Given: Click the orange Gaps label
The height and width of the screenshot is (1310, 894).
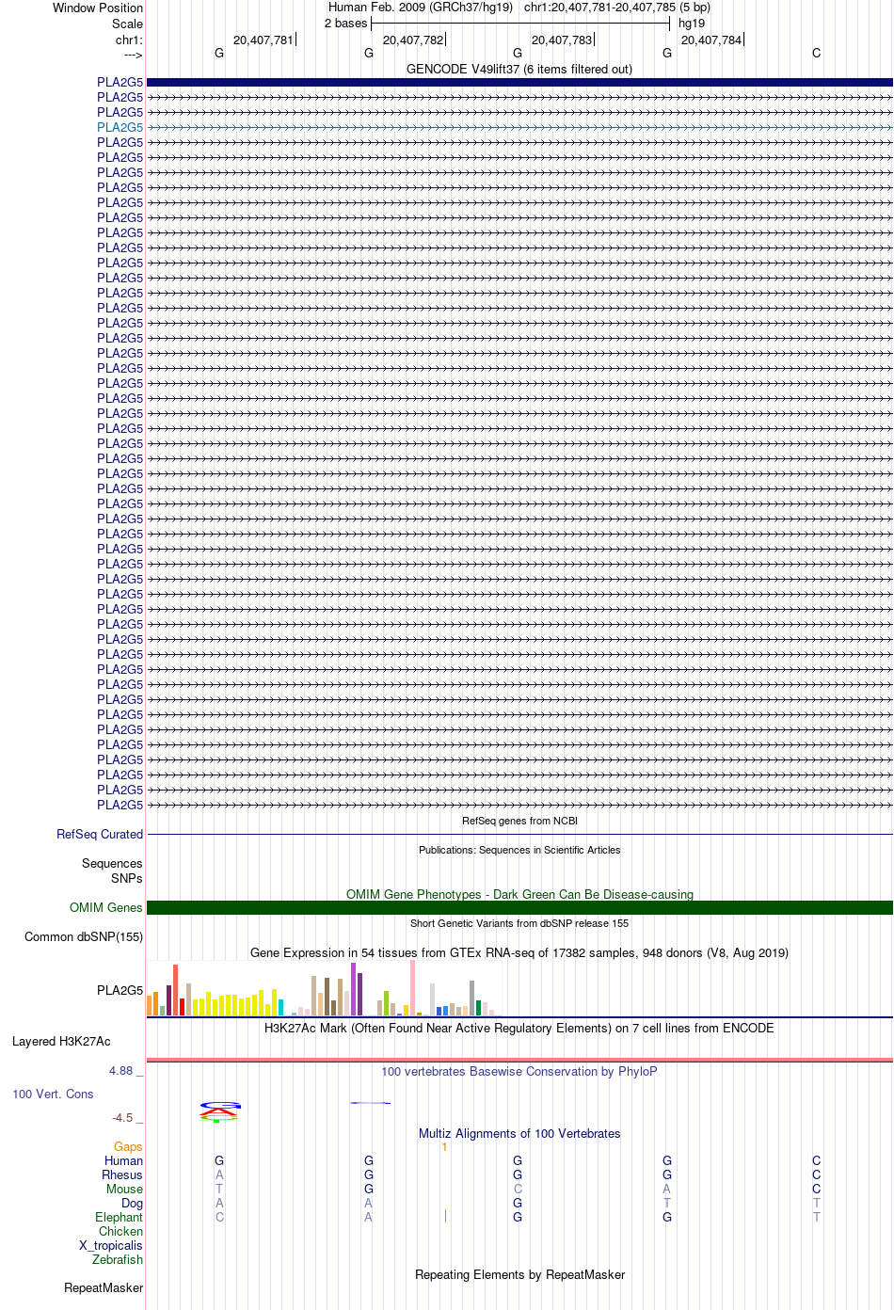Looking at the screenshot, I should 128,1146.
